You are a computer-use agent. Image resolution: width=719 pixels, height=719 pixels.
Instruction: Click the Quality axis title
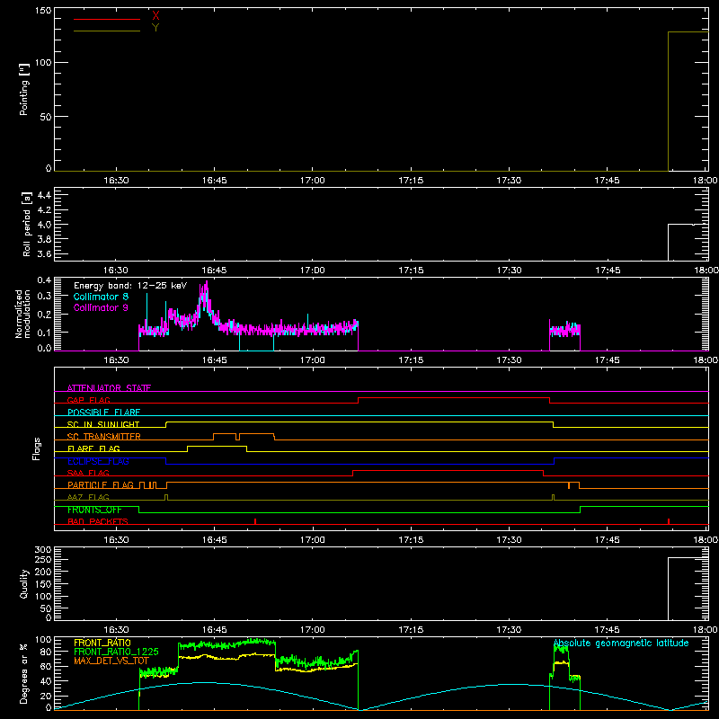click(x=24, y=583)
